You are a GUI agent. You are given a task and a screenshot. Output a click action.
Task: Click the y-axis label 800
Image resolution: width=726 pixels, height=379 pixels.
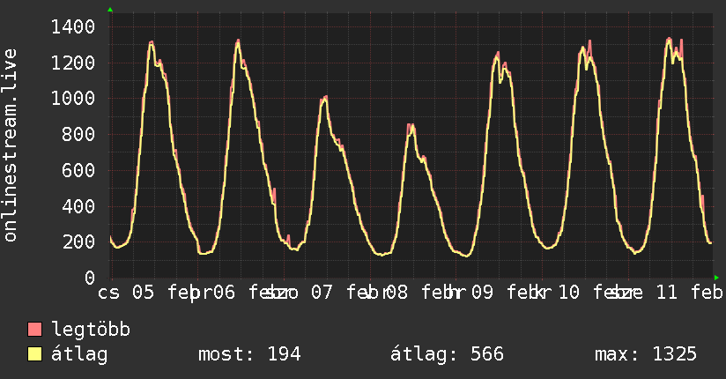coord(78,134)
